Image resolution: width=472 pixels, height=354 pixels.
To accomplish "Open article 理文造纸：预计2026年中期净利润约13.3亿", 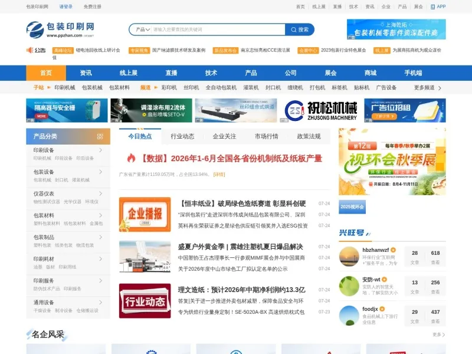I will 241,290.
